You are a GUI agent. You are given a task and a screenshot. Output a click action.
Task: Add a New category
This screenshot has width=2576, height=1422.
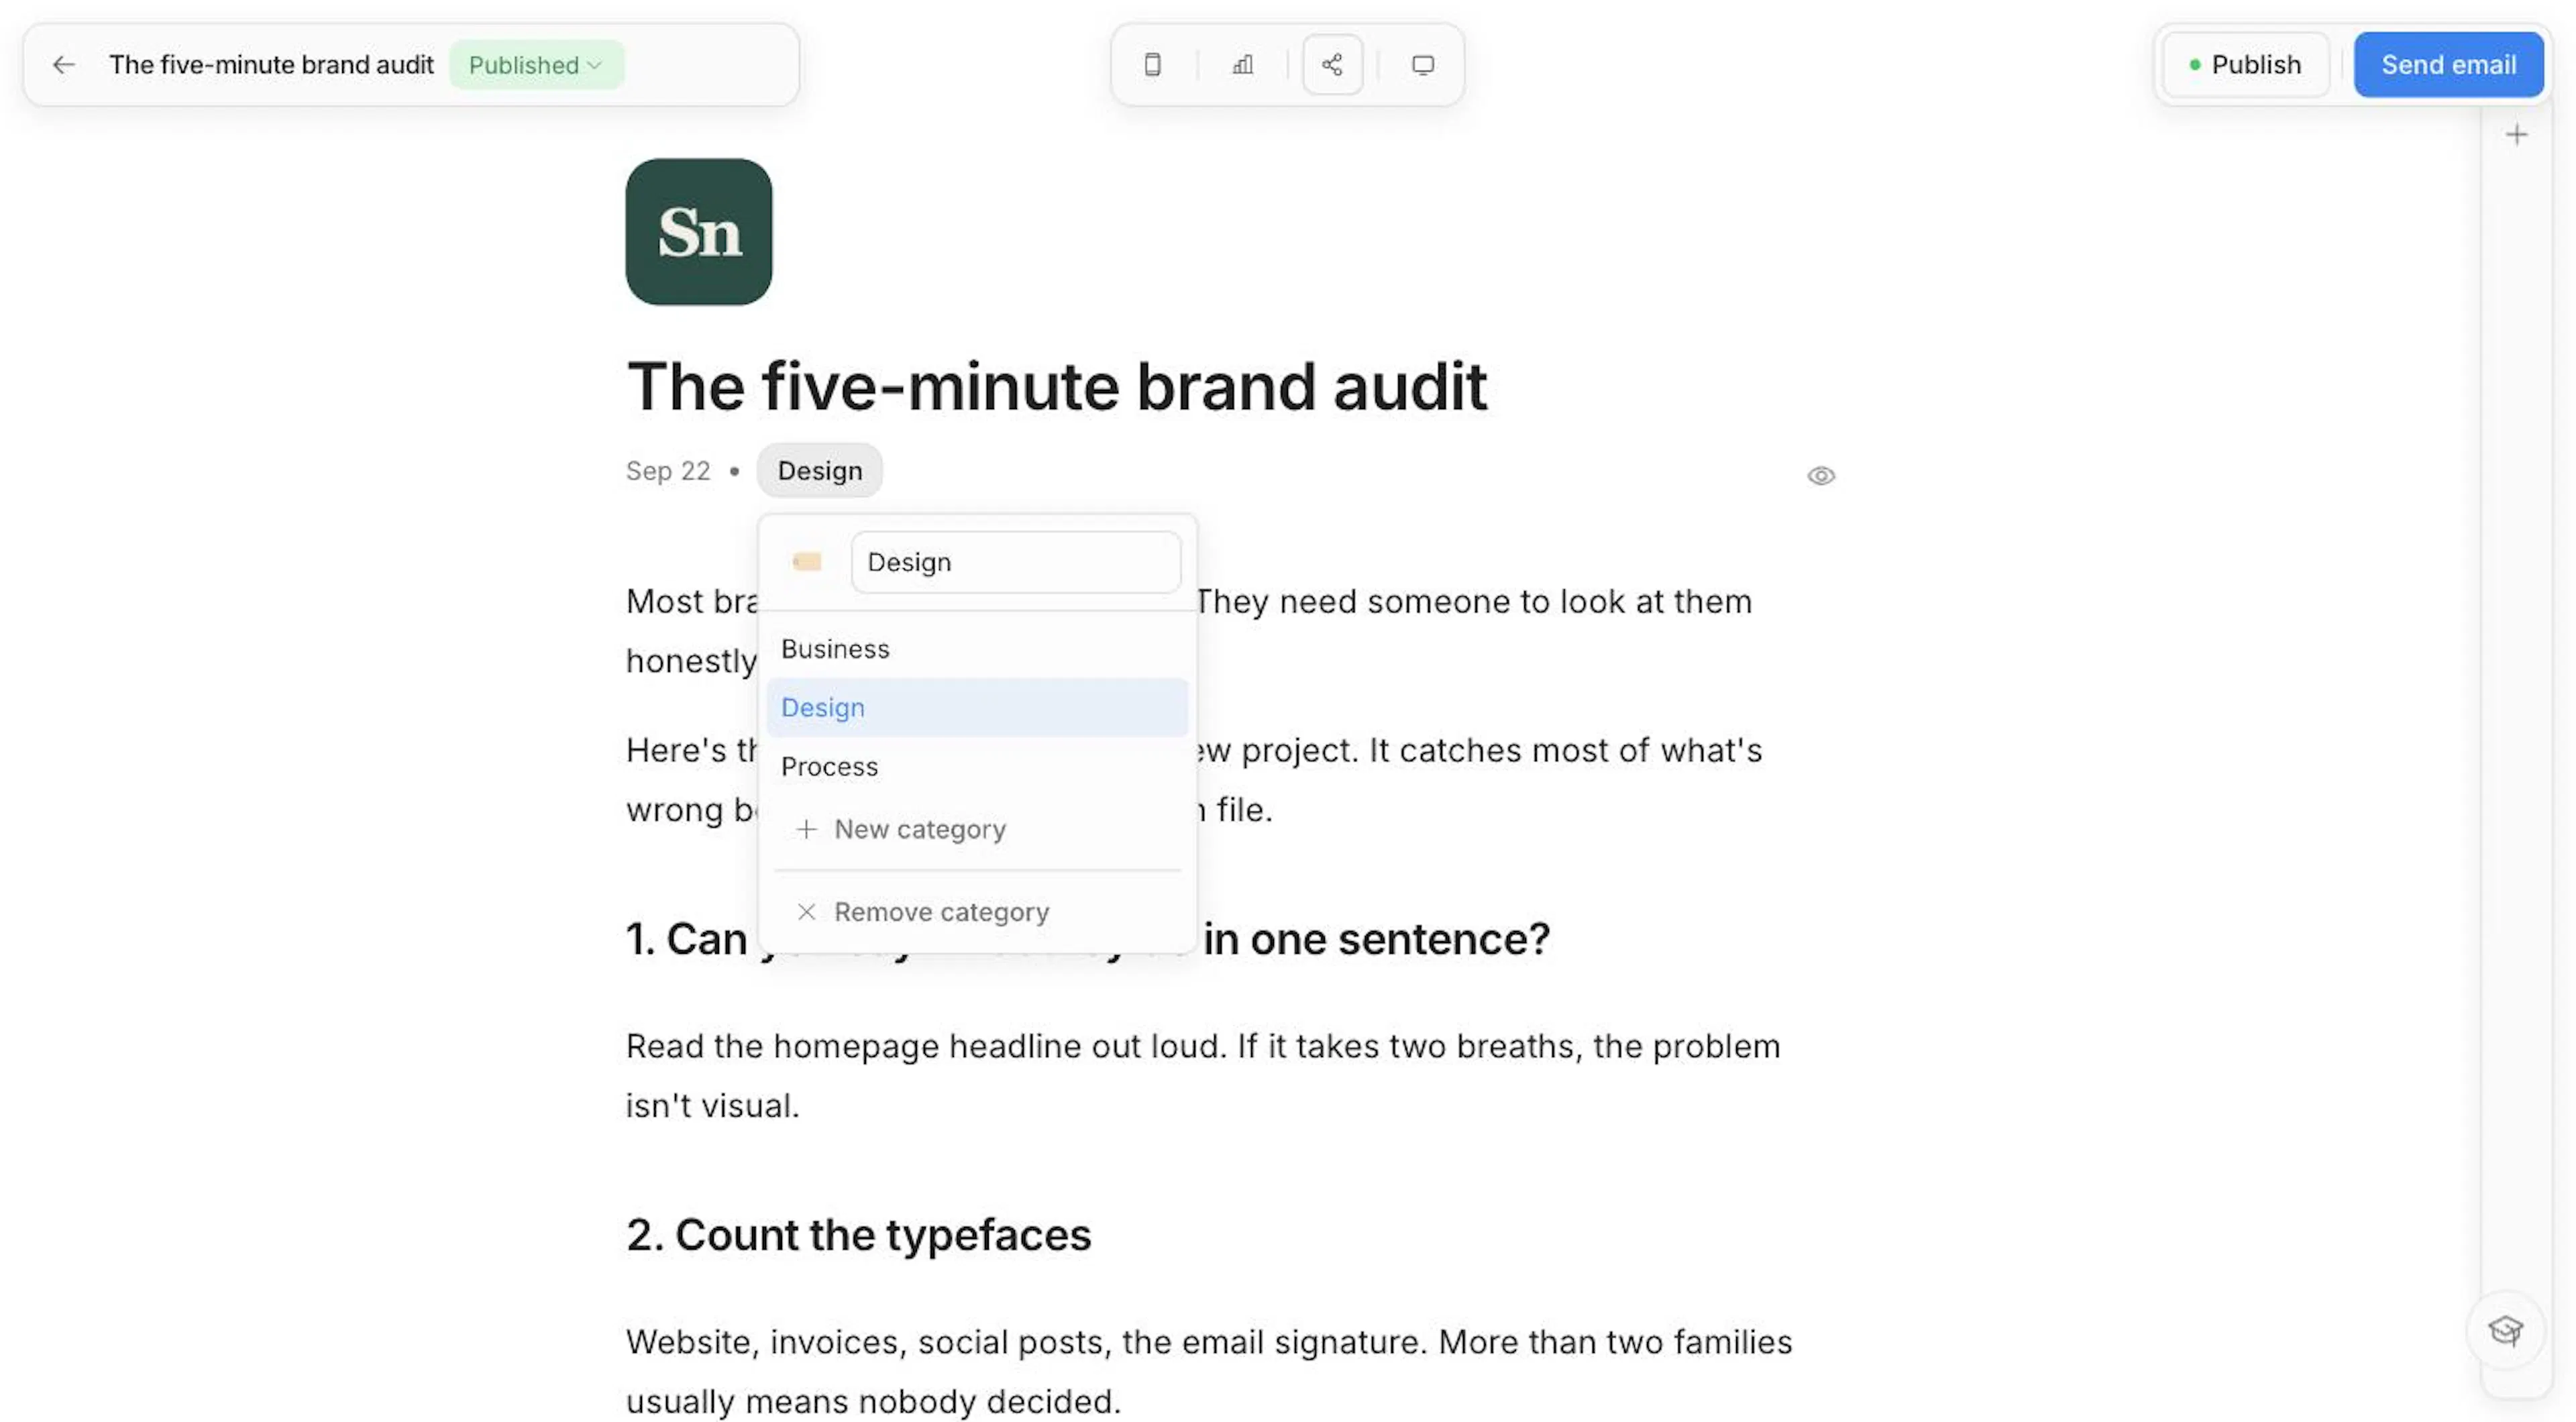(x=977, y=830)
